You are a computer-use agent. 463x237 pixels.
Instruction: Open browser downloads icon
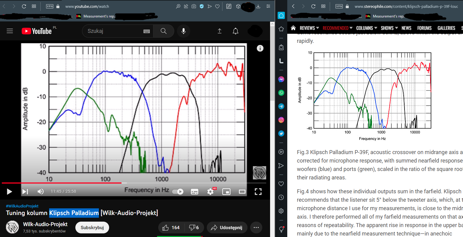258,6
